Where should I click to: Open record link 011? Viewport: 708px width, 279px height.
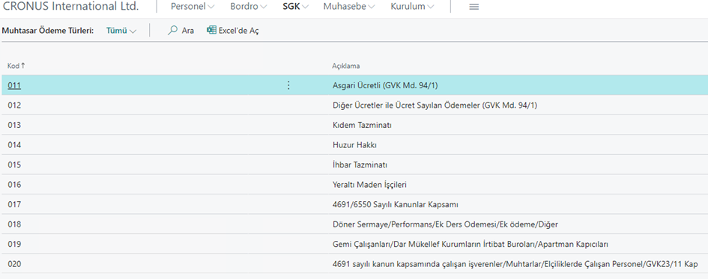click(x=14, y=85)
